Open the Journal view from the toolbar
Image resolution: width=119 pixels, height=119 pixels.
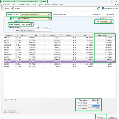tap(5, 8)
